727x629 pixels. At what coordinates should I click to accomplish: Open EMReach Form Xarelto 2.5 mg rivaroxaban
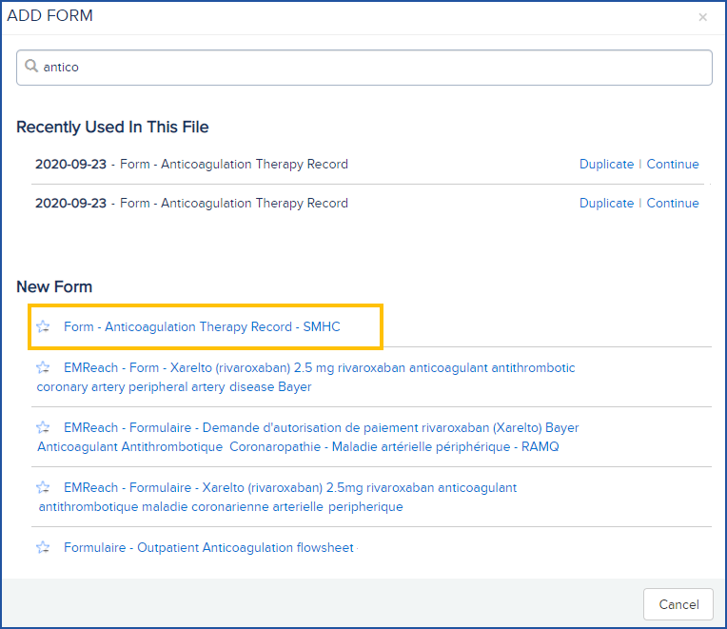(319, 368)
